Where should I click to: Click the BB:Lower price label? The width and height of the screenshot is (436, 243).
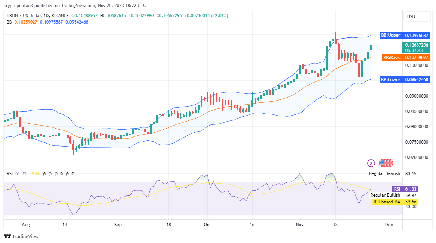point(390,80)
